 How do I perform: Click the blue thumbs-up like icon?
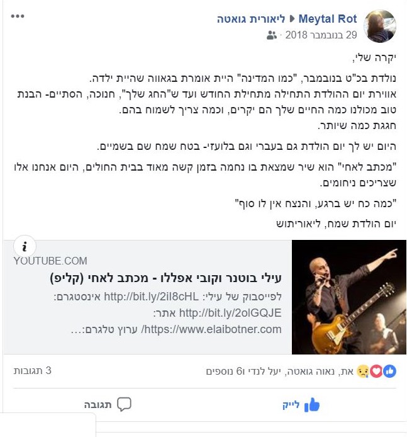312,405
